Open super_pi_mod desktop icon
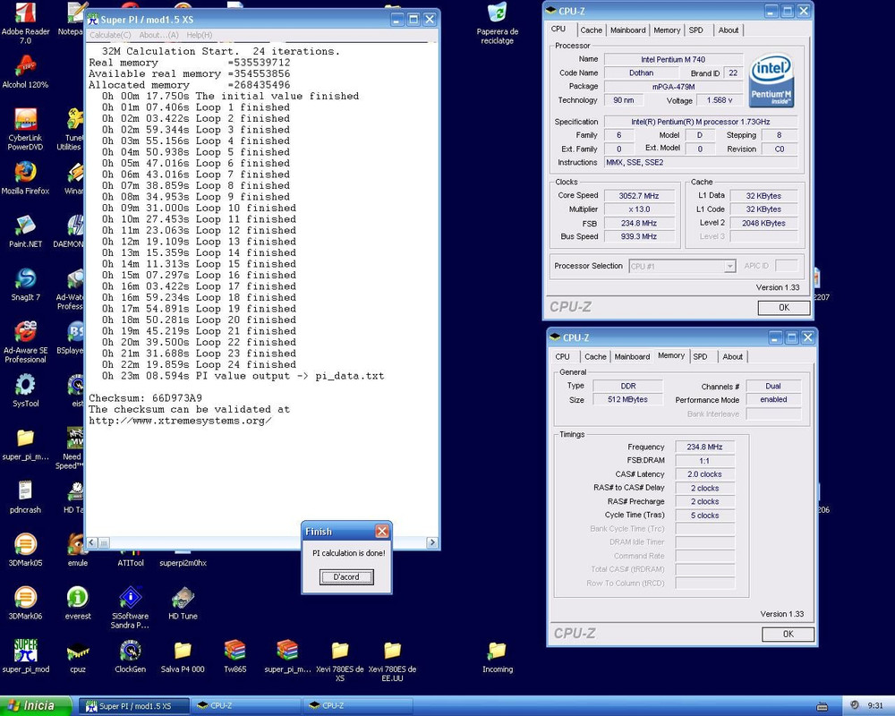 tap(25, 657)
